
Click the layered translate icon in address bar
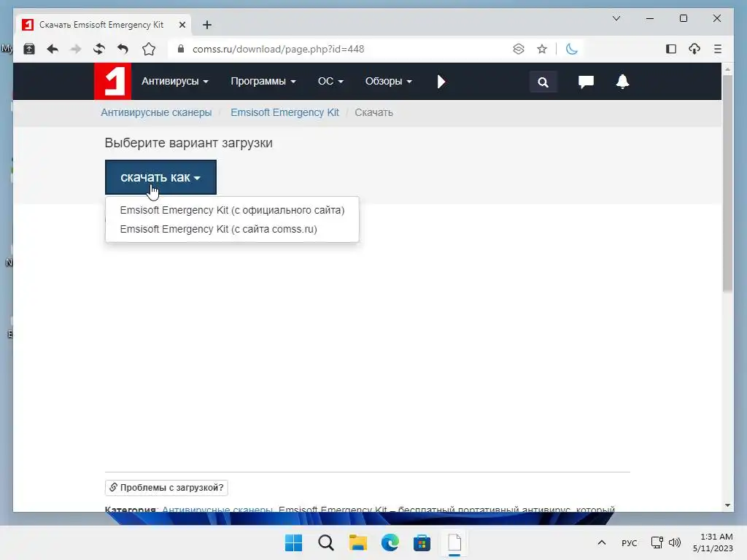click(519, 49)
